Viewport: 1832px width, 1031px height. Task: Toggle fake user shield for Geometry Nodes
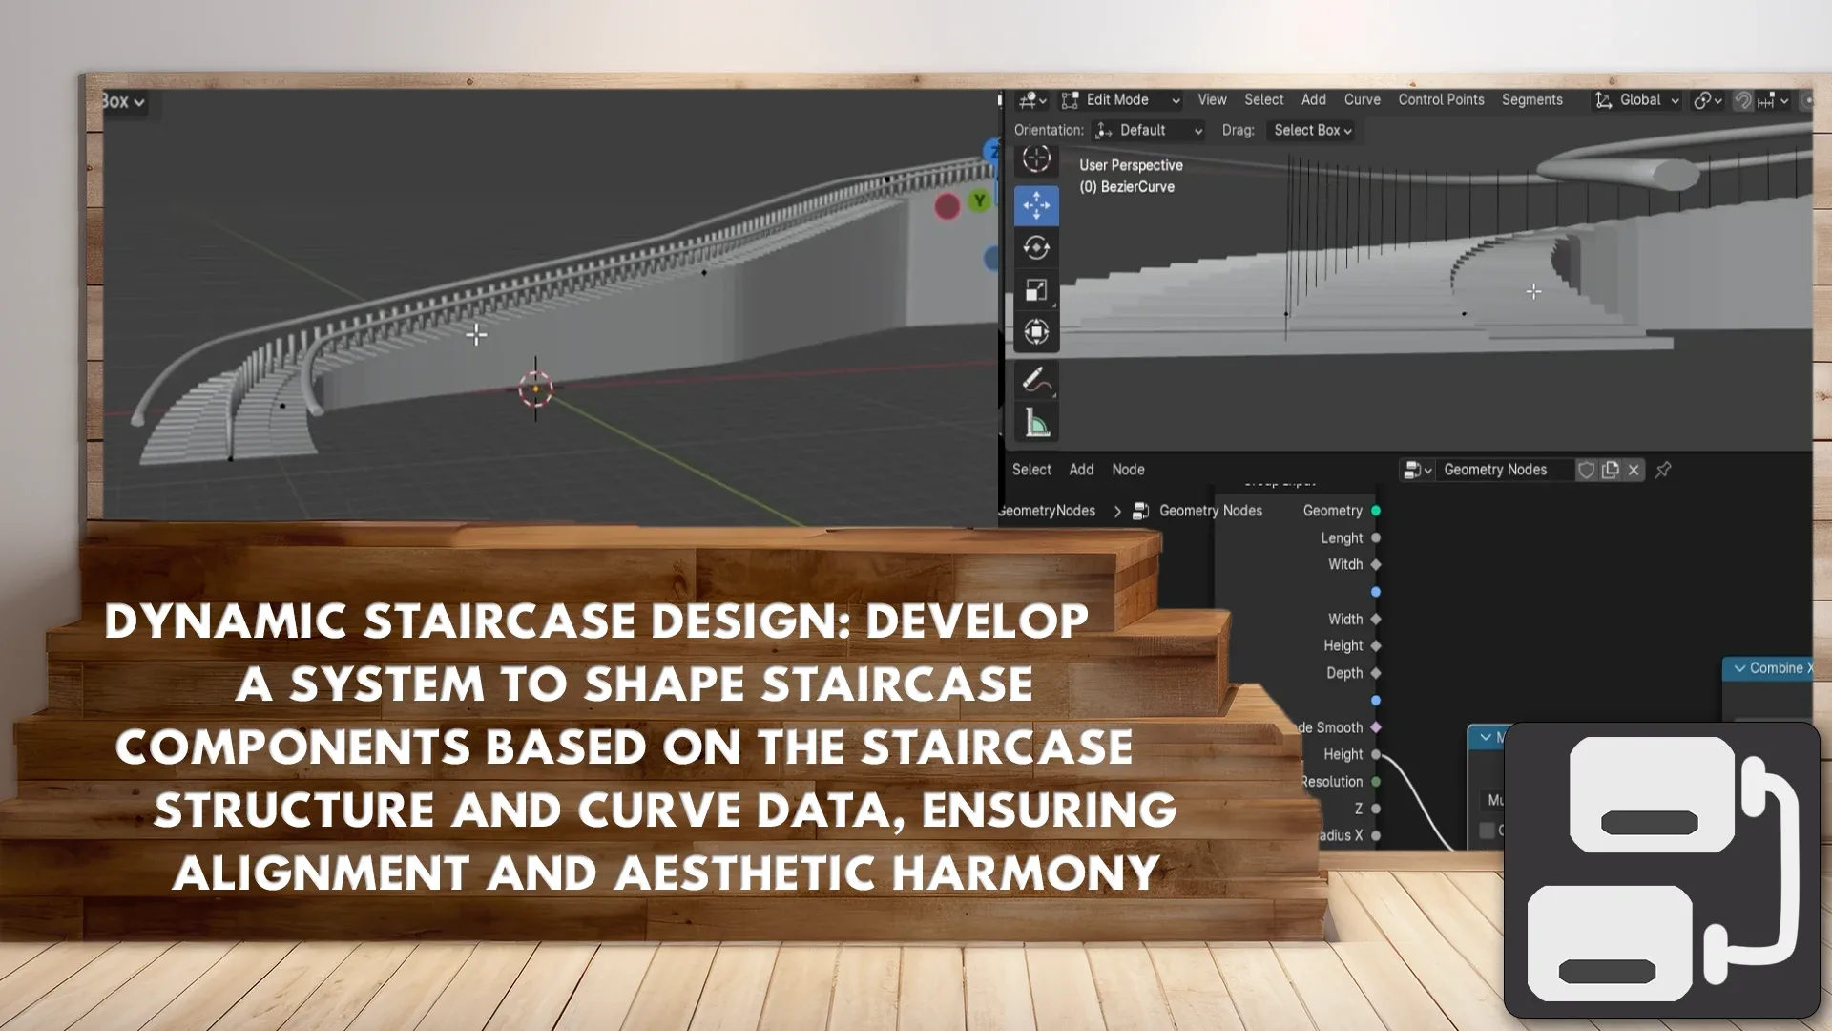point(1586,470)
